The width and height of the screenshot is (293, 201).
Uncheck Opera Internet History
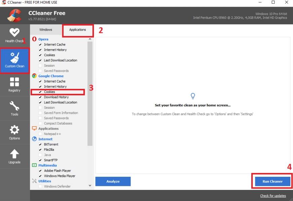[40, 50]
